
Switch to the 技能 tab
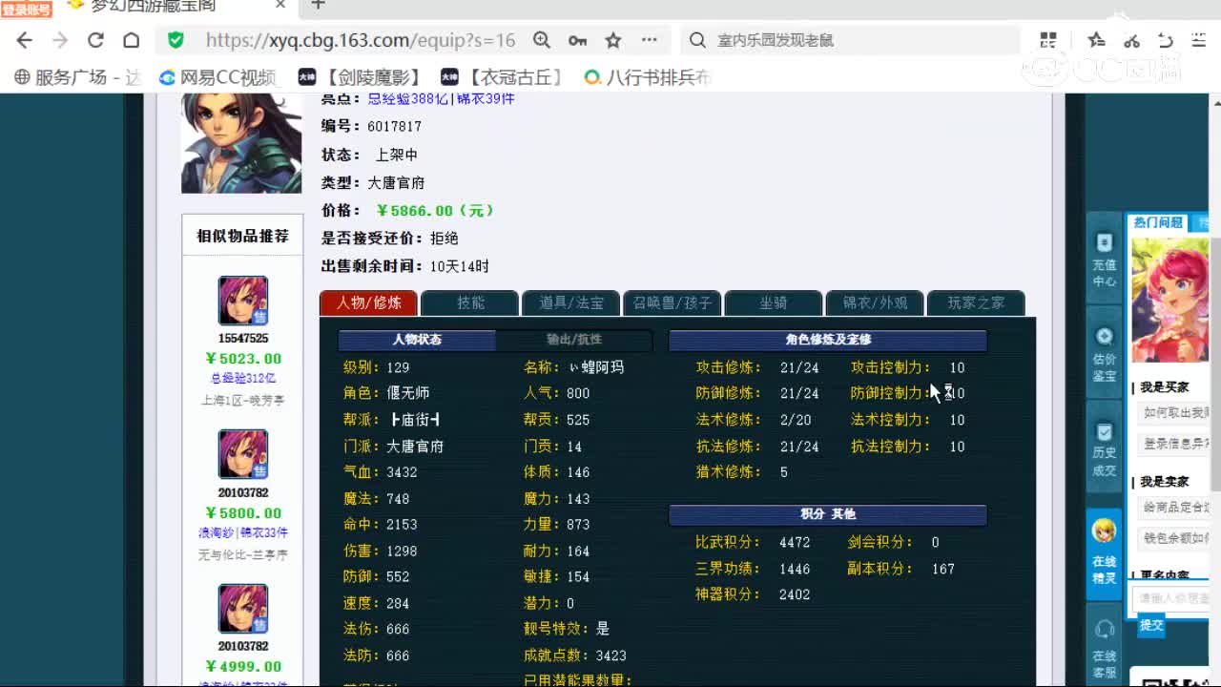click(469, 302)
